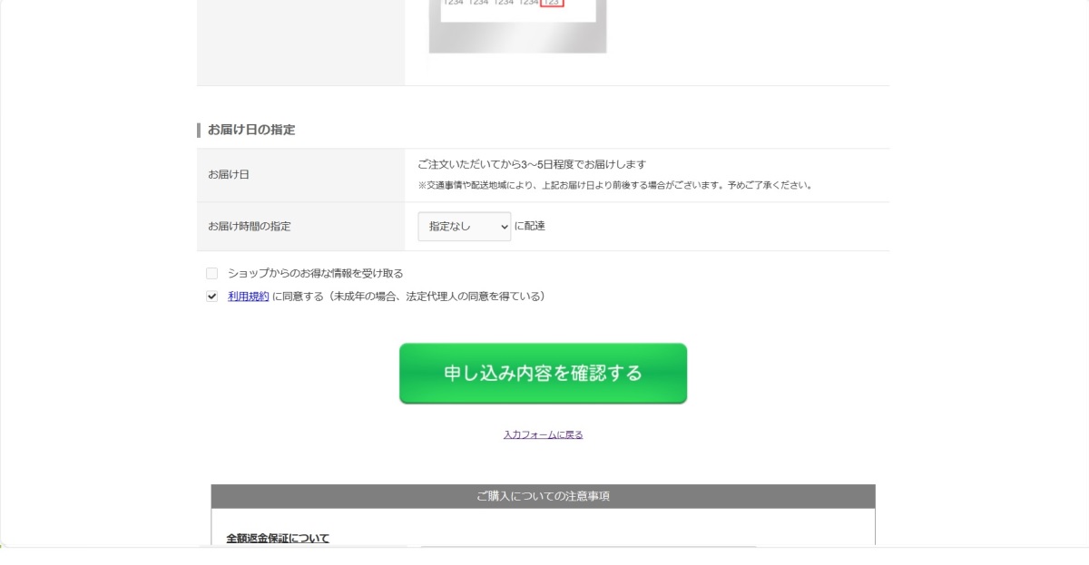
Task: Click the 全額返金保証について heading
Action: (x=278, y=539)
